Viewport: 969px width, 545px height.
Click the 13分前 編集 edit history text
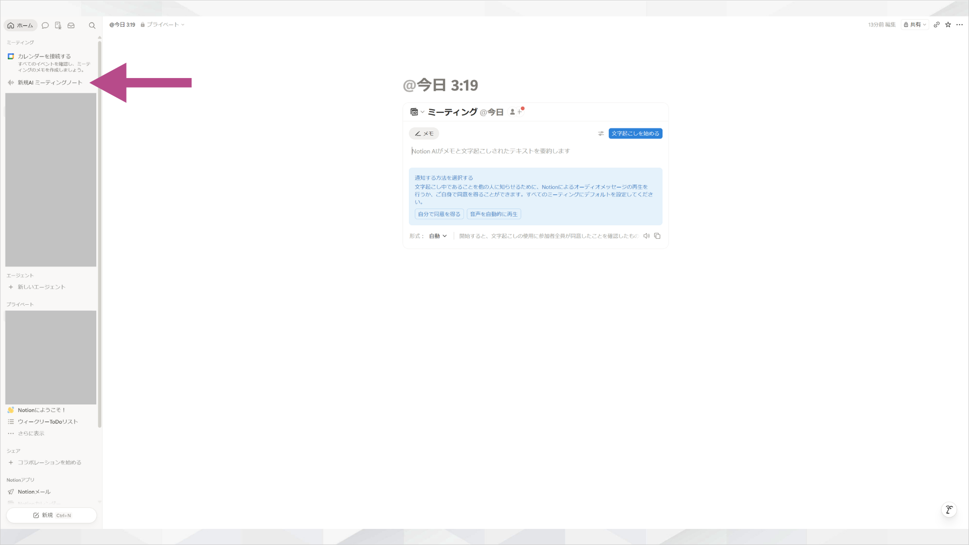[x=882, y=25]
